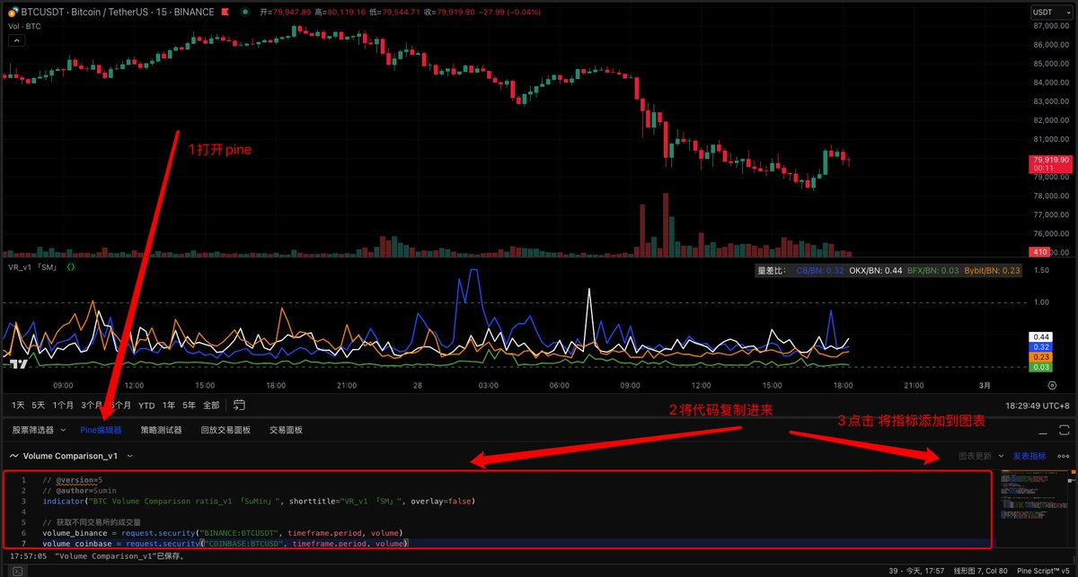The width and height of the screenshot is (1078, 577).
Task: Click the green 0.03 value tag on the axis
Action: click(1042, 367)
